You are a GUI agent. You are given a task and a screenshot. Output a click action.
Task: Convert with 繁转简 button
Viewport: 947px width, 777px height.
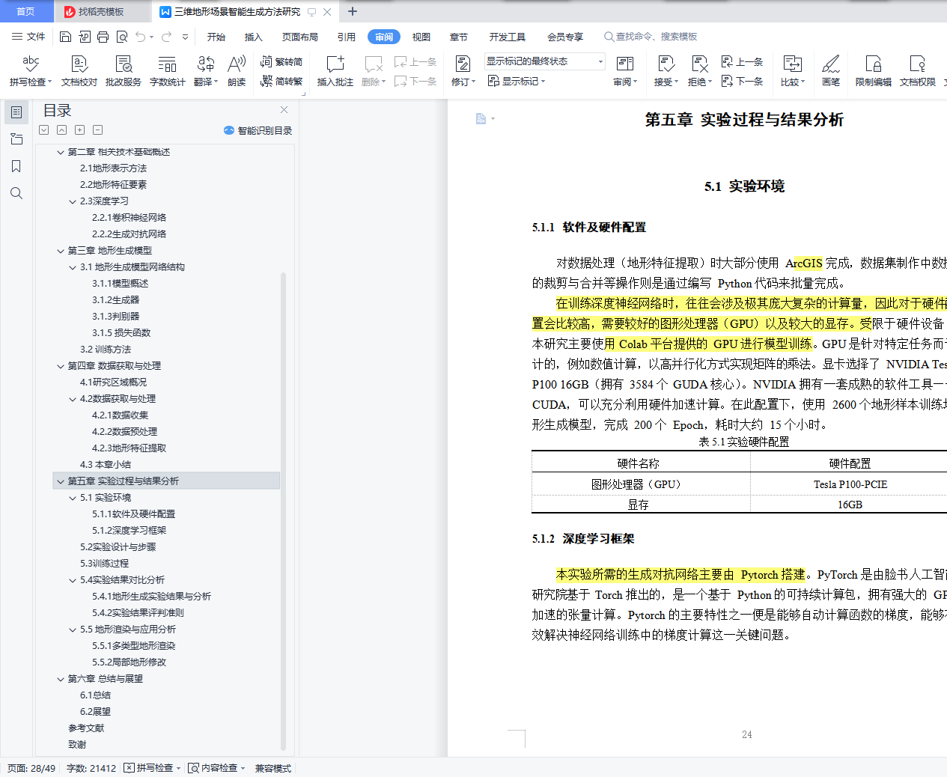[281, 62]
